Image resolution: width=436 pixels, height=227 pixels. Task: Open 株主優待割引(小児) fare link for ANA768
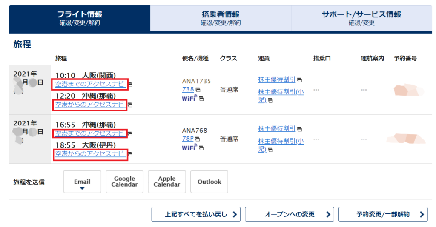(281, 145)
